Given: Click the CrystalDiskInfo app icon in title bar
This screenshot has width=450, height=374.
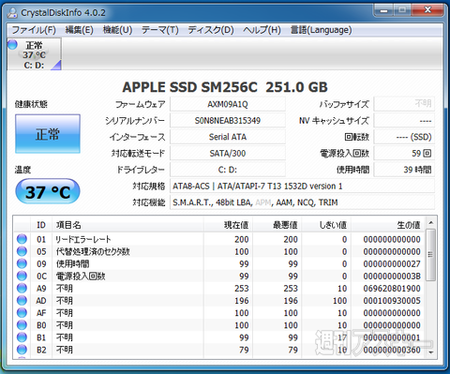Looking at the screenshot, I should (12, 13).
